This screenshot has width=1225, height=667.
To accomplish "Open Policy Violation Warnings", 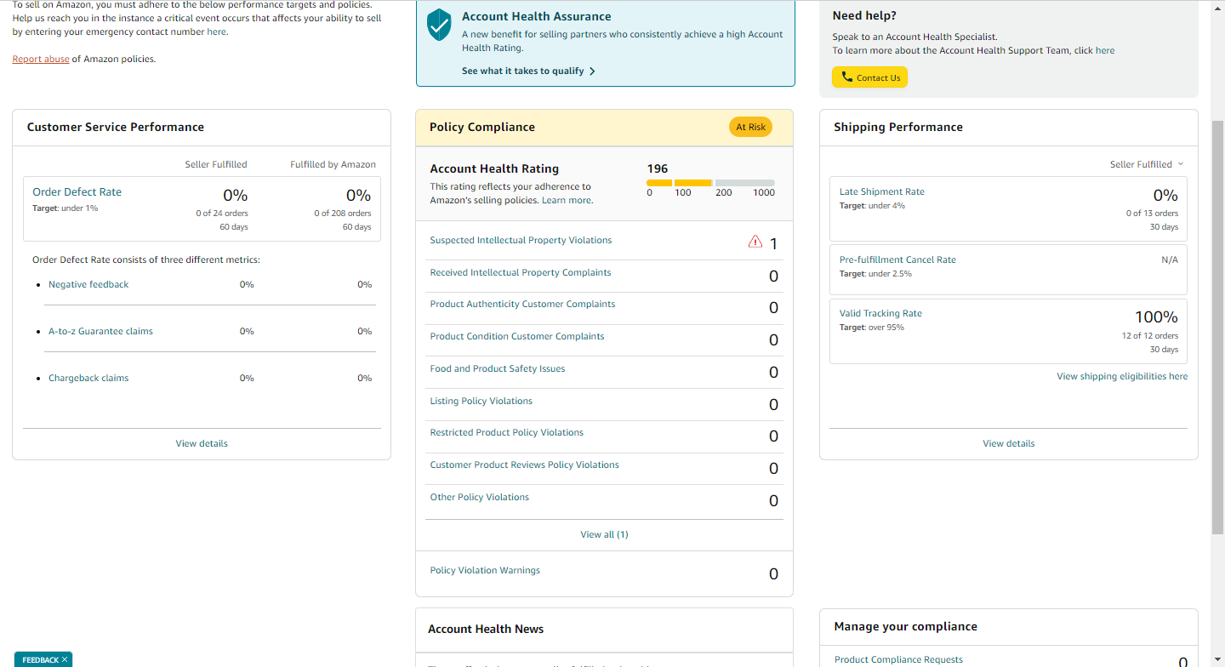I will pyautogui.click(x=485, y=570).
